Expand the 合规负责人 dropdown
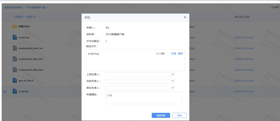 click(140, 81)
